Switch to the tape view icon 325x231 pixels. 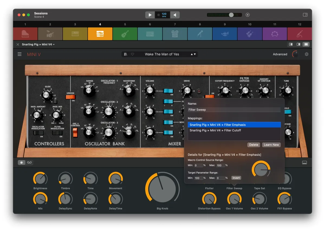(30, 162)
